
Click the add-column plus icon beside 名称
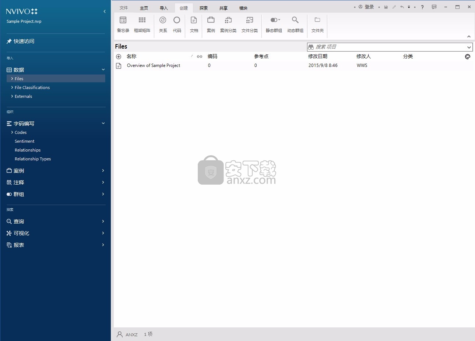tap(119, 57)
